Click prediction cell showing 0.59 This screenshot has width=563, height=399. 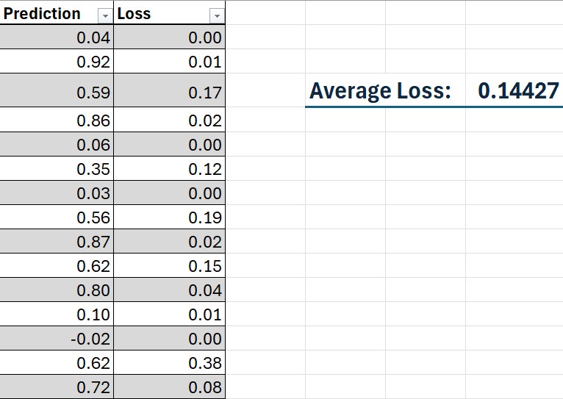coord(57,93)
